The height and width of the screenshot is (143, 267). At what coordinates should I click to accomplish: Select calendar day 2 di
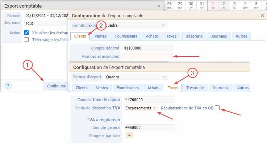[x=224, y=6]
